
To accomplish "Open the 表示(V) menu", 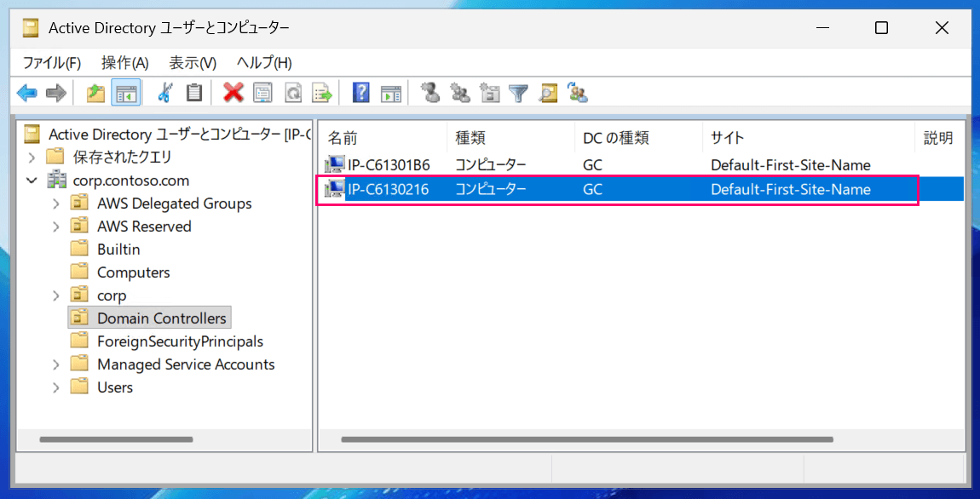I will point(193,62).
